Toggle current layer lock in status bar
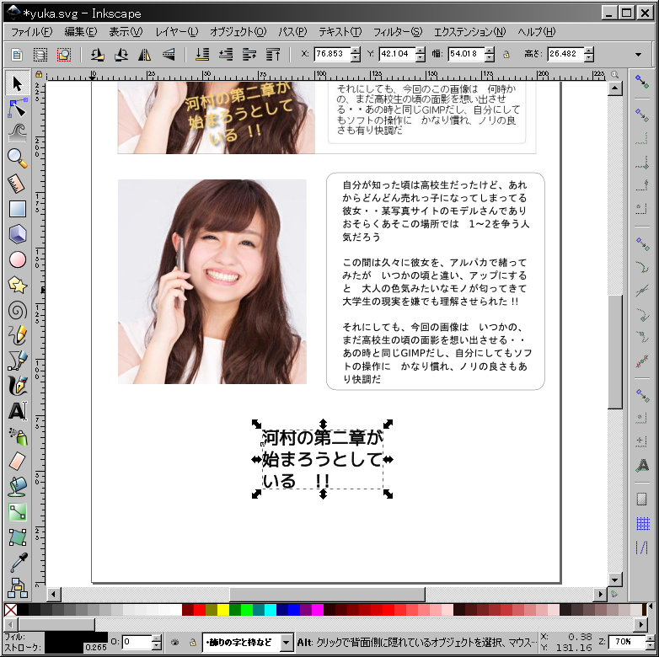The width and height of the screenshot is (659, 657). [192, 642]
